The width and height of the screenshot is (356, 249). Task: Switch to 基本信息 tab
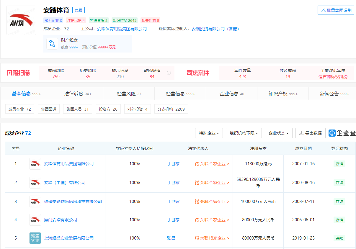(x=26, y=94)
